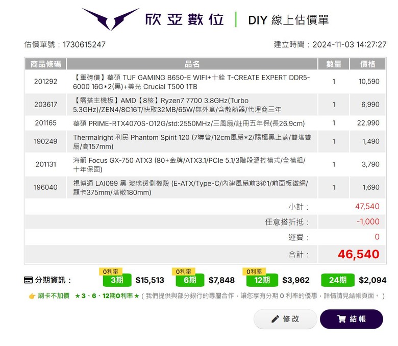This screenshot has width=398, height=346.
Task: Click the 品名 column header
Action: [192, 64]
